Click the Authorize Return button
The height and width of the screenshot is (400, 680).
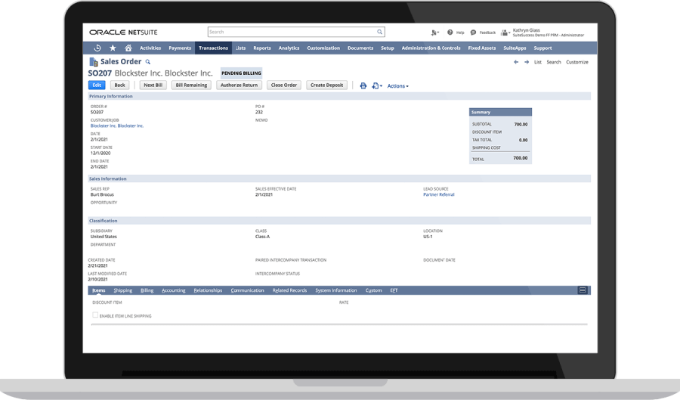click(x=239, y=85)
